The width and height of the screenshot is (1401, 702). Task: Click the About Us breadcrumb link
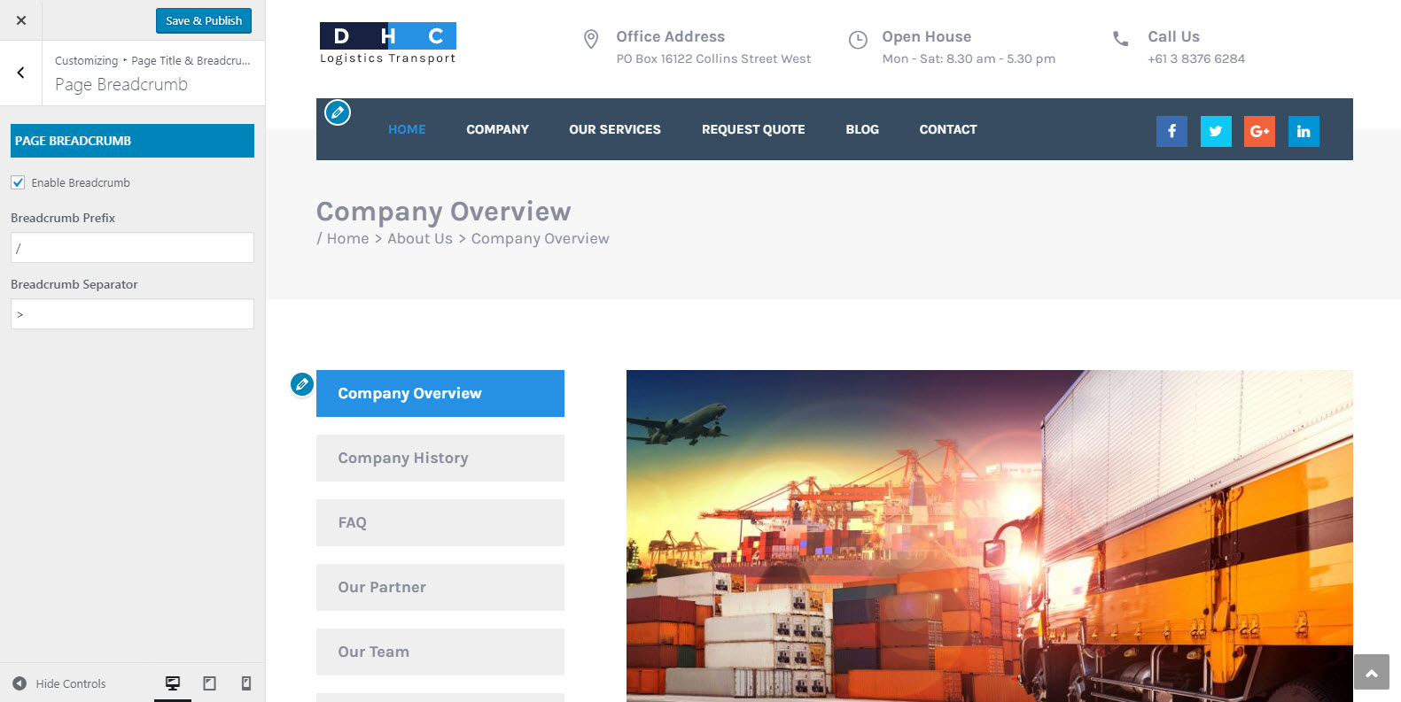[420, 239]
